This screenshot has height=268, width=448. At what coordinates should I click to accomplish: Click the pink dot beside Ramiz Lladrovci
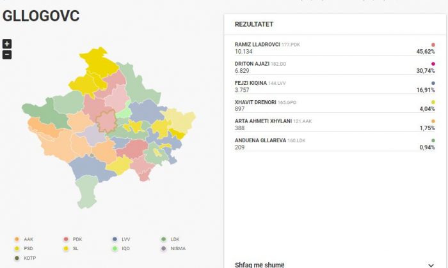point(433,45)
